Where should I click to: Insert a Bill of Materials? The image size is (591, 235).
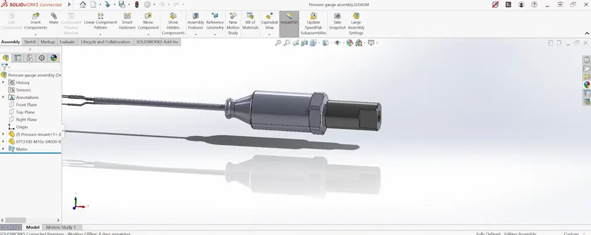251,21
